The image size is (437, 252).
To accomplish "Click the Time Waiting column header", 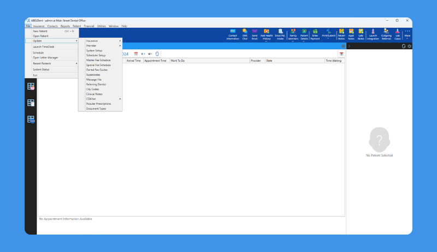I will click(335, 61).
